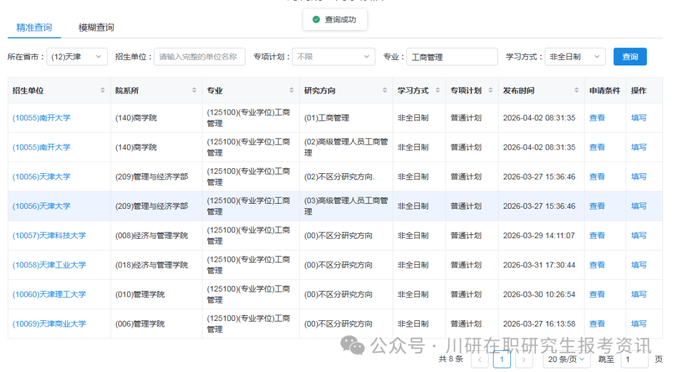The width and height of the screenshot is (673, 372).
Task: Go to next page with right arrow
Action: [x=523, y=360]
